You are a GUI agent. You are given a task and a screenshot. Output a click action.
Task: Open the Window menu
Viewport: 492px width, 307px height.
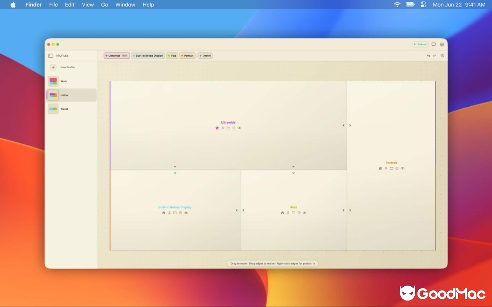pos(125,5)
